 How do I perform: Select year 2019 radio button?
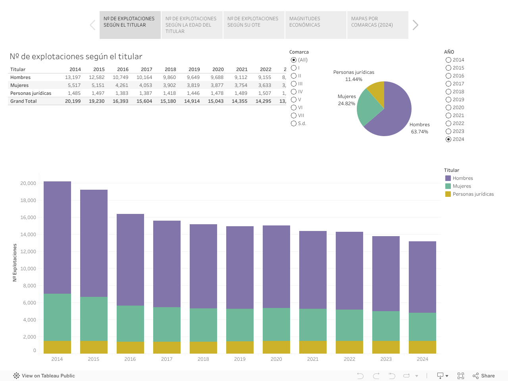448,100
